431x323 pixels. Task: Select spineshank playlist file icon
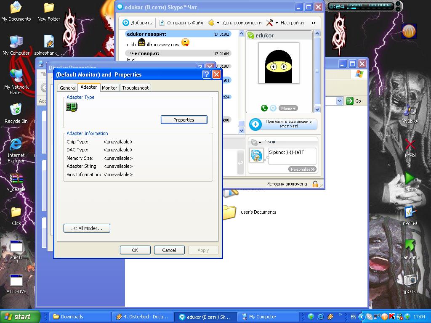49,45
